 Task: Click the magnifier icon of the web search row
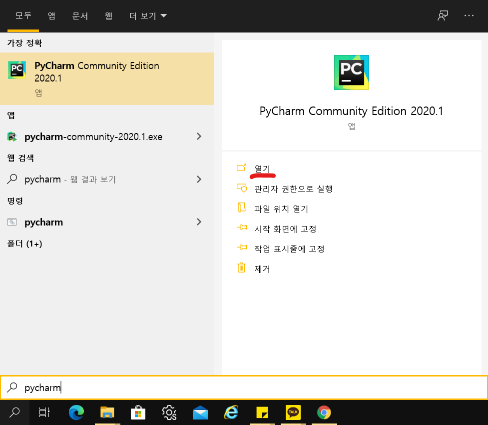tap(12, 179)
